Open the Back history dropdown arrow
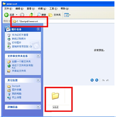 tap(17, 15)
